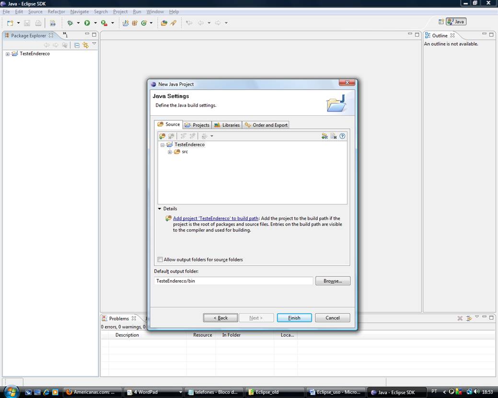Image resolution: width=498 pixels, height=398 pixels.
Task: Click the New Java Class toolbar icon
Action: [x=144, y=23]
